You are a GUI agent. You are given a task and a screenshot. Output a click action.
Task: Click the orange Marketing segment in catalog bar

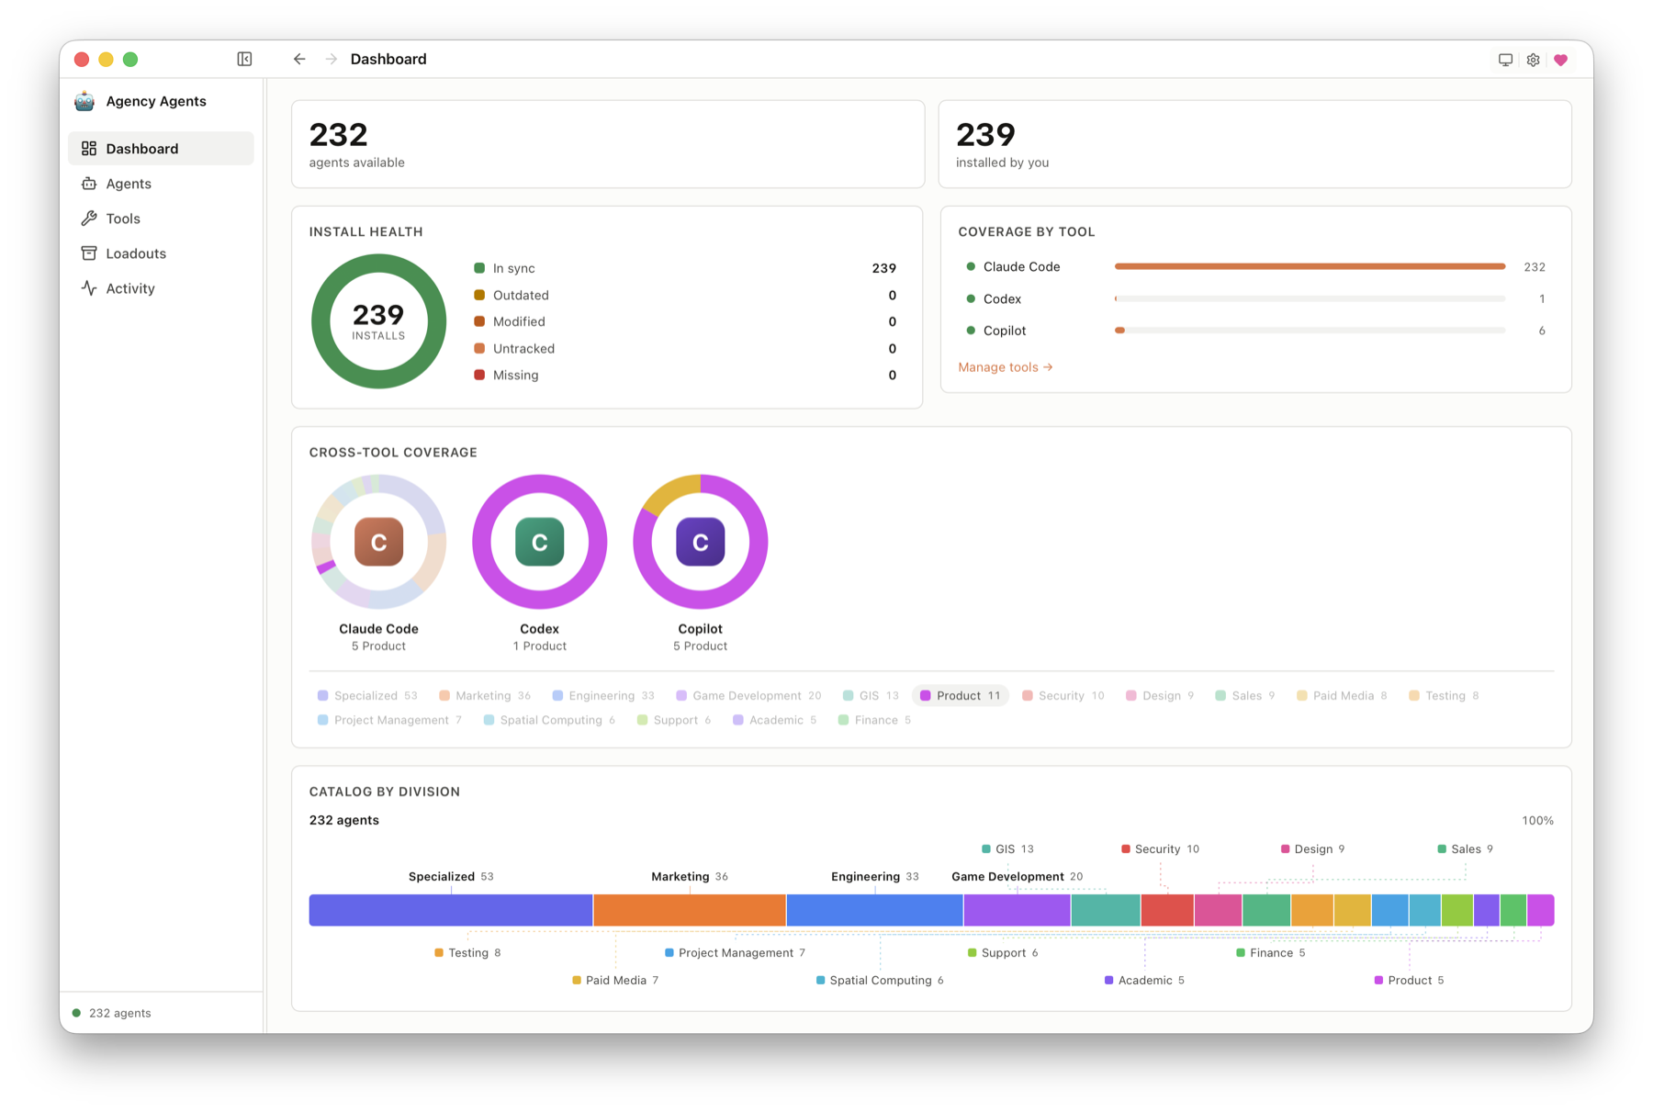[x=690, y=910]
